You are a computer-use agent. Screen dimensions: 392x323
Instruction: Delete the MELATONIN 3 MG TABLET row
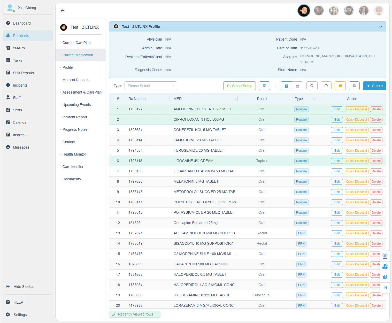376,181
